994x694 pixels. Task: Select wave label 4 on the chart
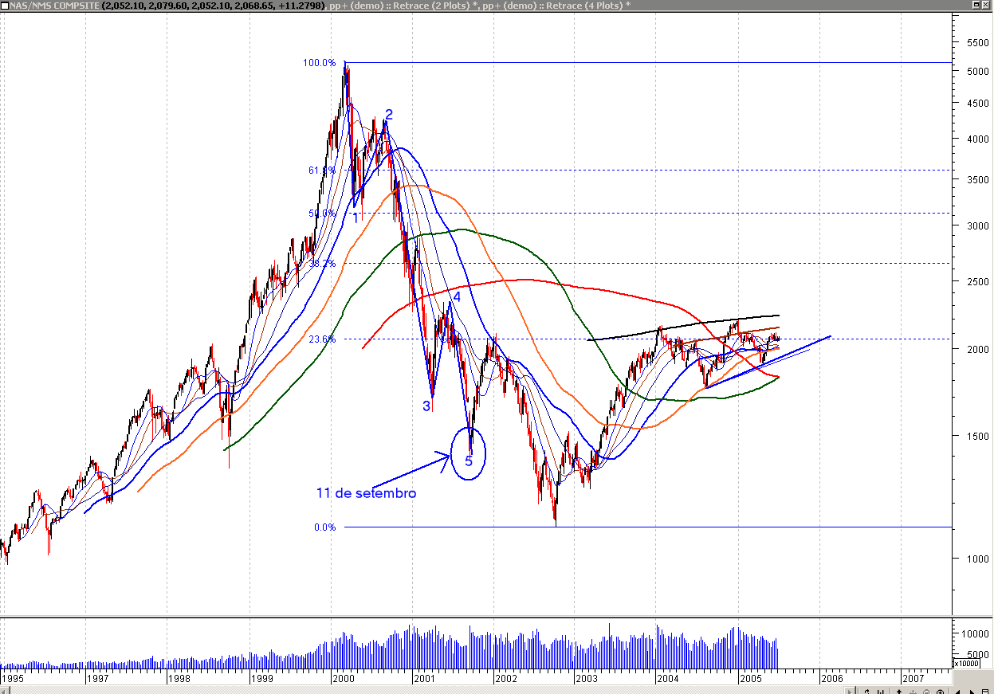pyautogui.click(x=457, y=297)
